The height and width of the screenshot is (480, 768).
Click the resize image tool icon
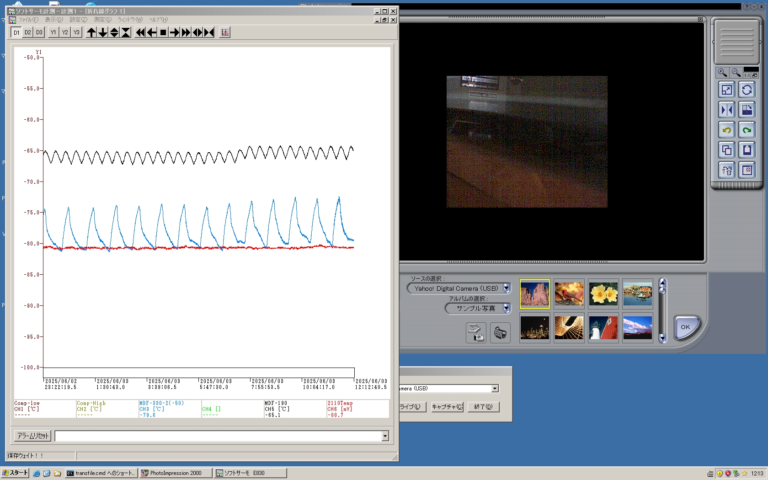(x=727, y=90)
